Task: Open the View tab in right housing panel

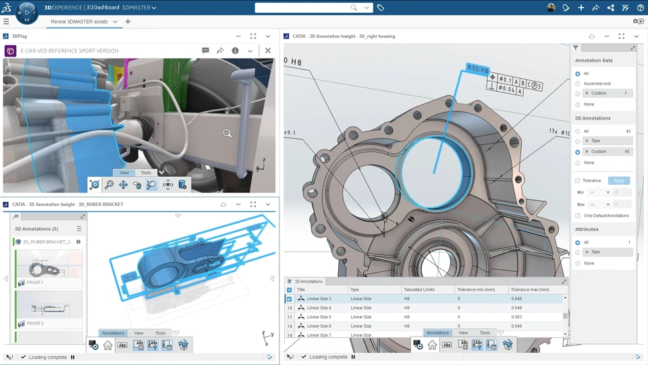Action: (x=463, y=333)
